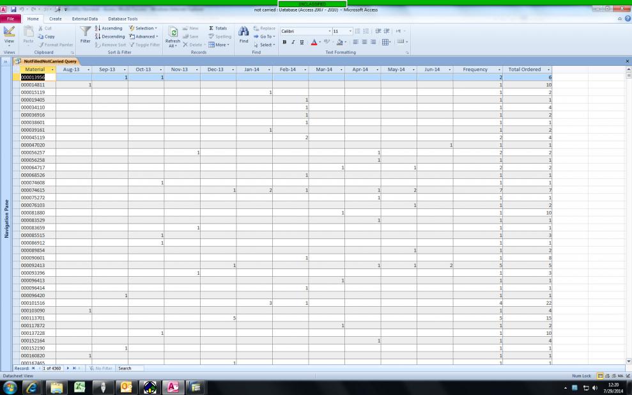Go to first record arrow
This screenshot has width=632, height=395.
coord(33,368)
